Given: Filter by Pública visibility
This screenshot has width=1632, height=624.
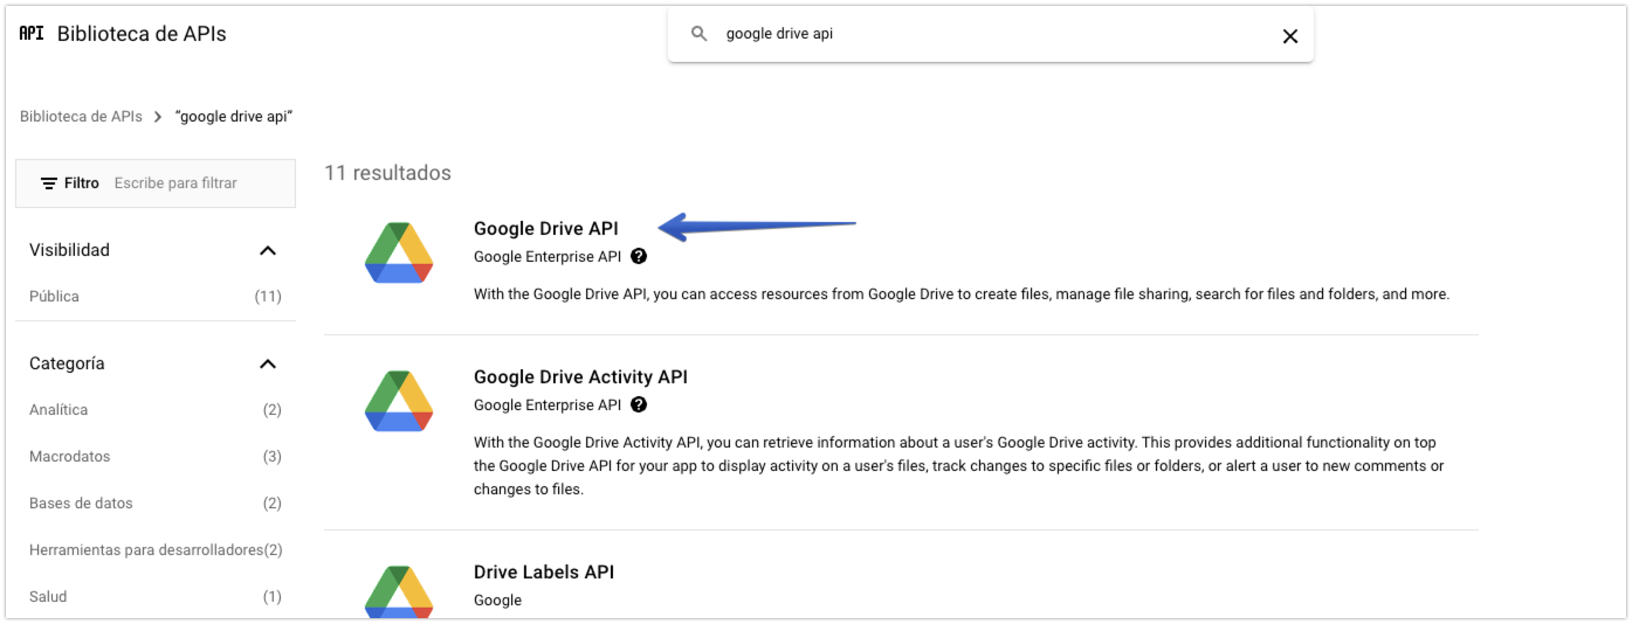Looking at the screenshot, I should click(x=155, y=296).
